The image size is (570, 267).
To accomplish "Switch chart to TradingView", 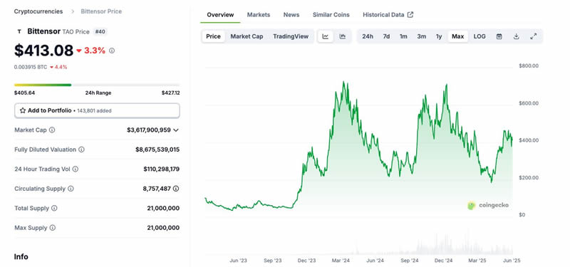I will (291, 36).
